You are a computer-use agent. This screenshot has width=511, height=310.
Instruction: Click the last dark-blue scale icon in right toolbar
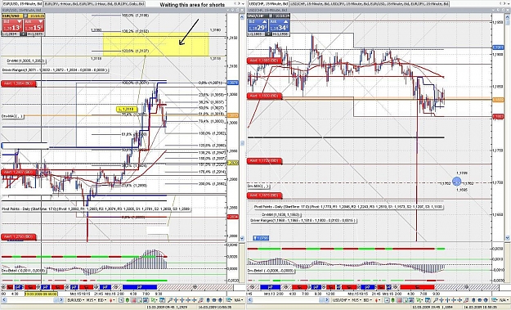pyautogui.click(x=486, y=300)
